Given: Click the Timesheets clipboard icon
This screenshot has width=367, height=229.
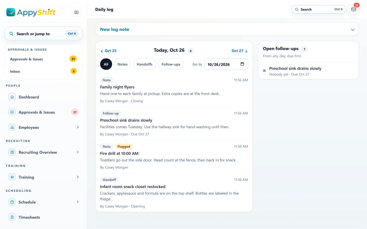Looking at the screenshot, I should [x=12, y=217].
